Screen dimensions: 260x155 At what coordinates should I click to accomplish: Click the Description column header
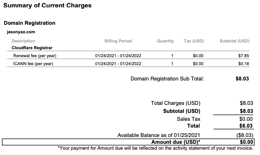point(23,41)
